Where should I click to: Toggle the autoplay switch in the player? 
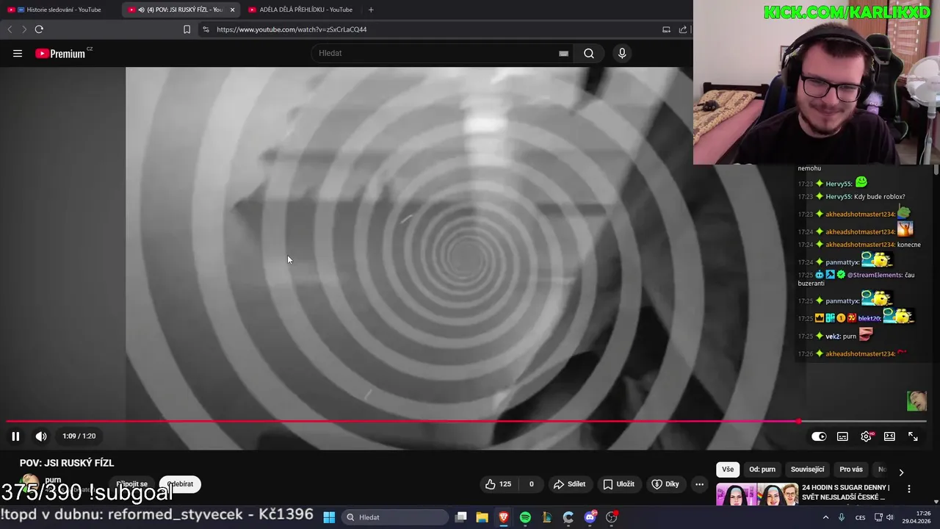coord(819,436)
